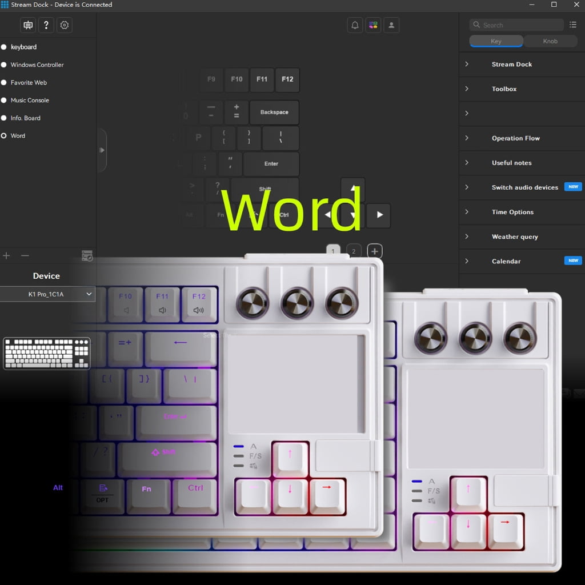Click the list view icon beside Search
The image size is (585, 585).
pos(572,25)
